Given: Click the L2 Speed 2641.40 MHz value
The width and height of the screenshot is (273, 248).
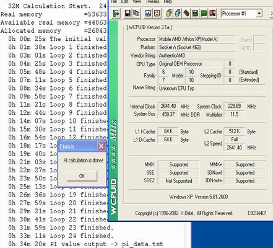Looking at the screenshot, I should [x=234, y=148].
